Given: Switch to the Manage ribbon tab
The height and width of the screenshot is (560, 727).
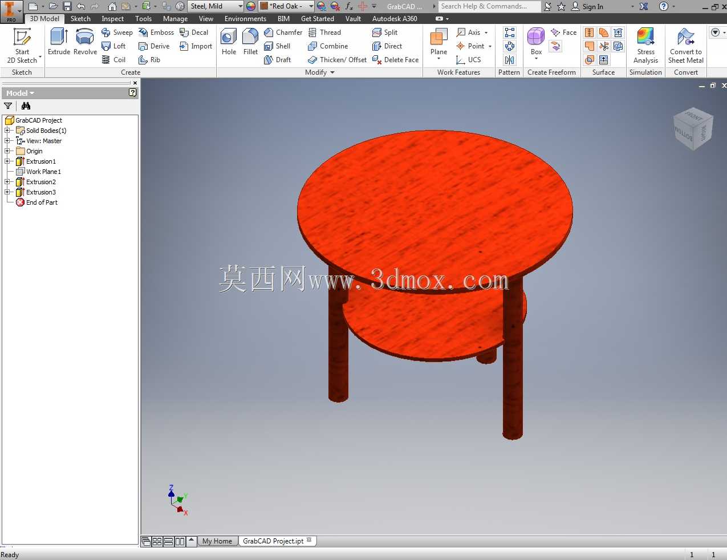Looking at the screenshot, I should click(x=175, y=19).
